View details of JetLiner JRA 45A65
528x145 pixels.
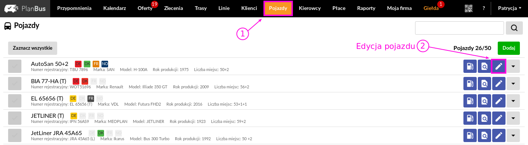click(484, 135)
